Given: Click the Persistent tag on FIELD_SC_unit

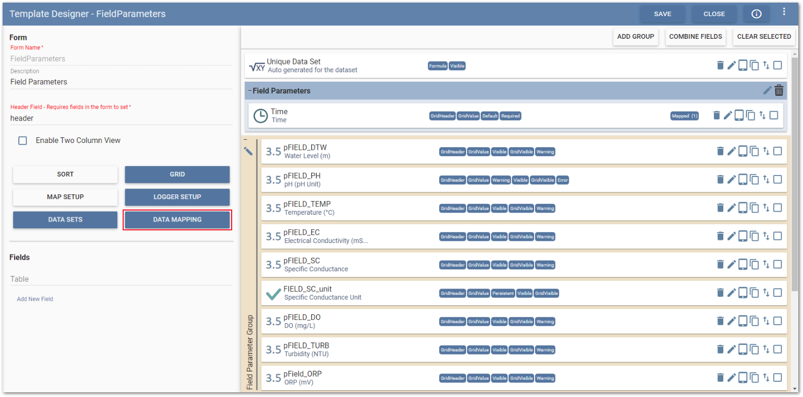Looking at the screenshot, I should 503,293.
